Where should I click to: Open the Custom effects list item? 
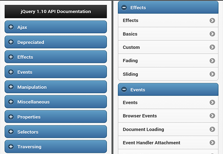[168, 47]
